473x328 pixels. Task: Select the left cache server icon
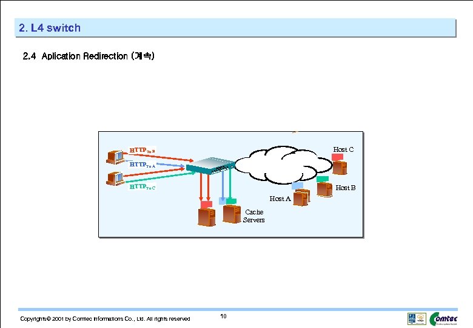click(x=207, y=217)
